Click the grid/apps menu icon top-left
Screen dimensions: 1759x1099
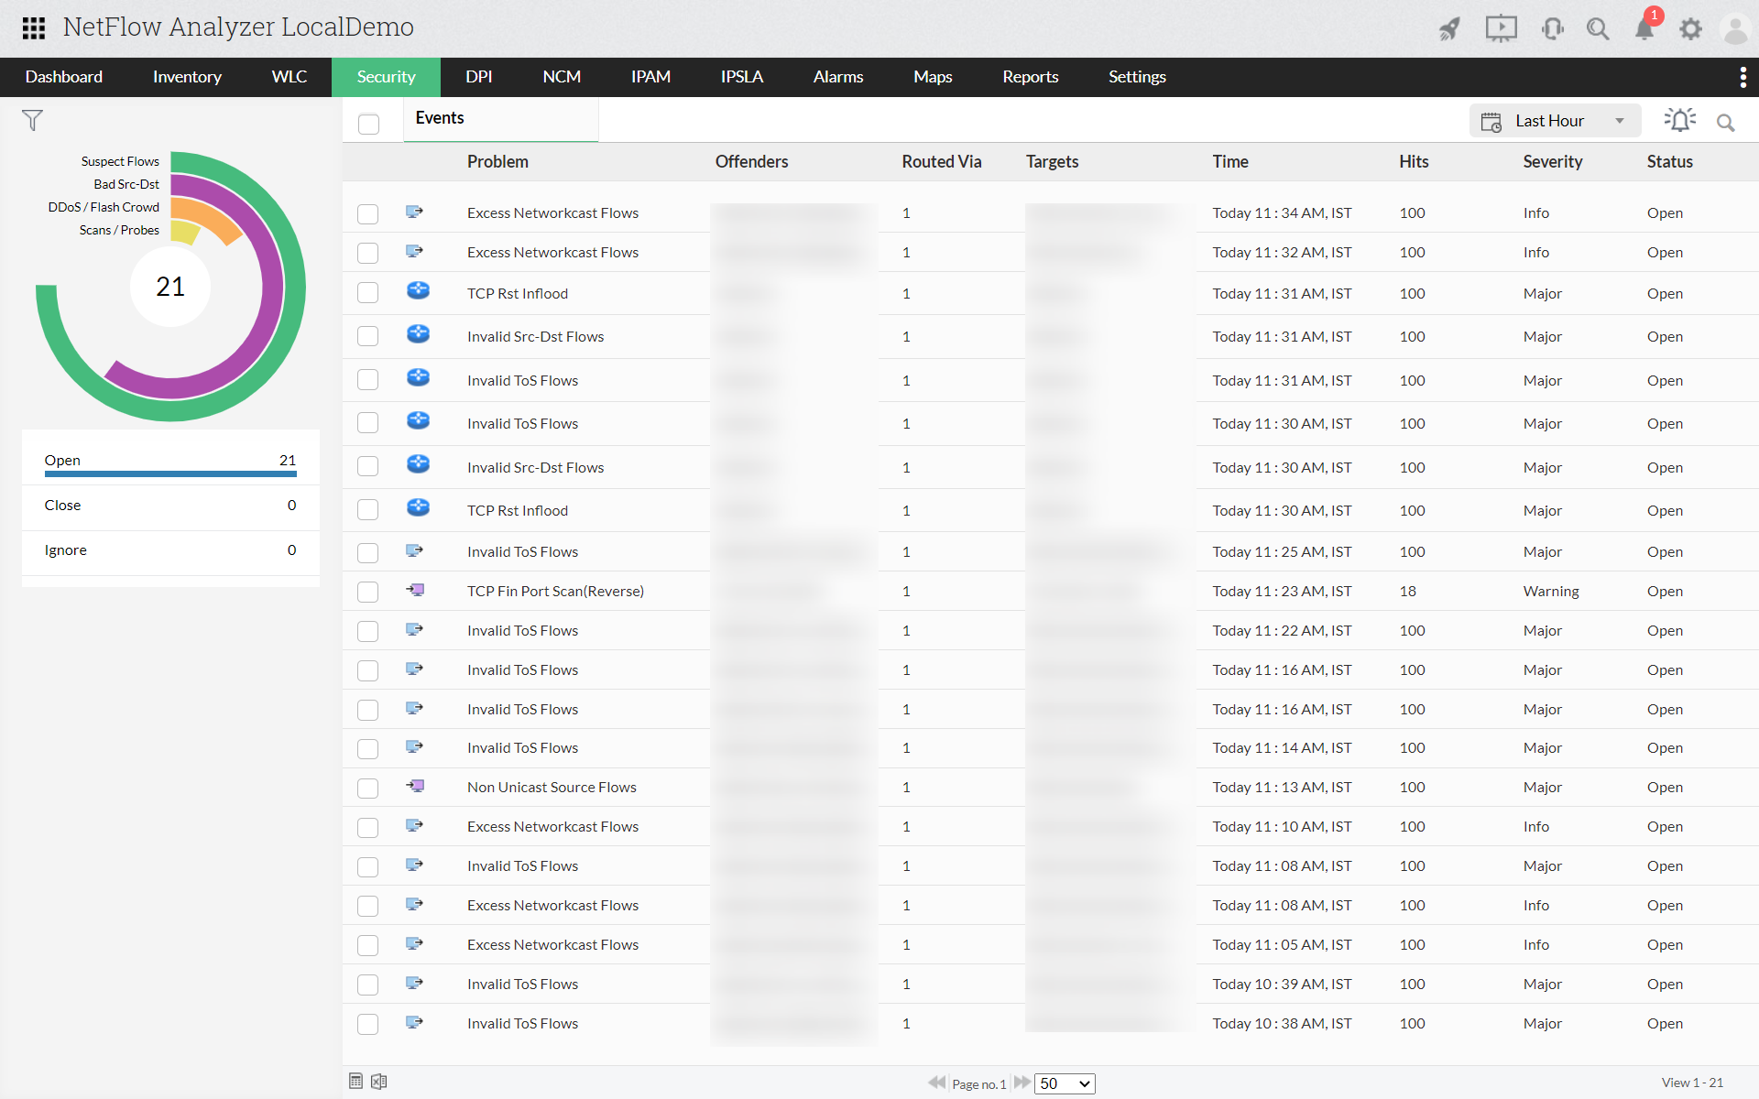[33, 27]
